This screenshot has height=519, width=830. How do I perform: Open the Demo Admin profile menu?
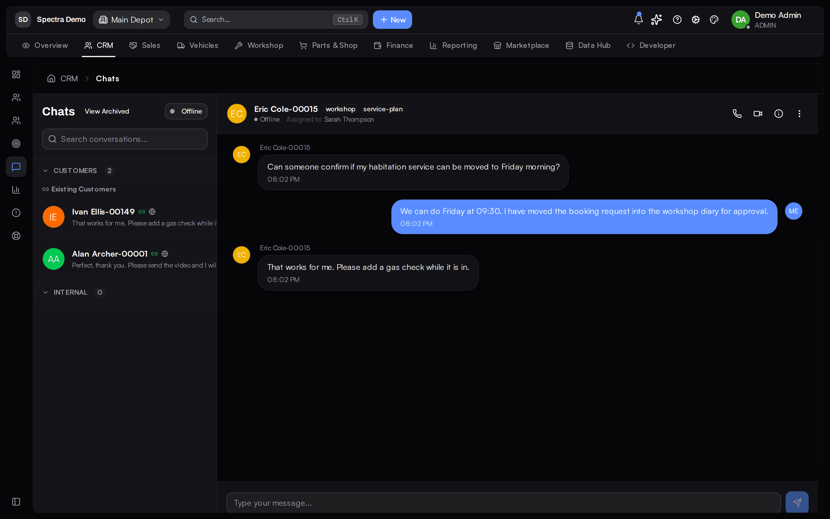click(x=766, y=20)
